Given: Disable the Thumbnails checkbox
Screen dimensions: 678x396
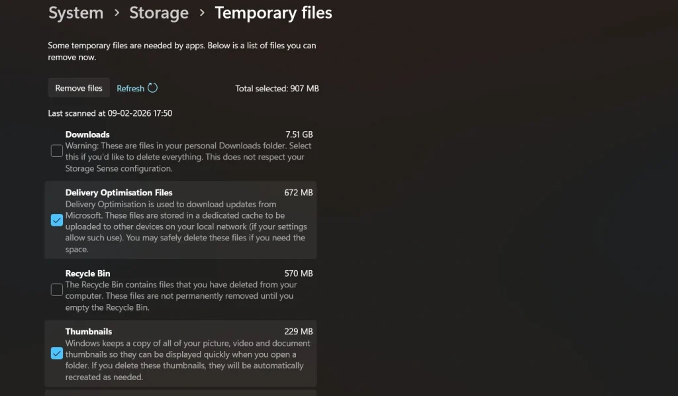Looking at the screenshot, I should 56,354.
